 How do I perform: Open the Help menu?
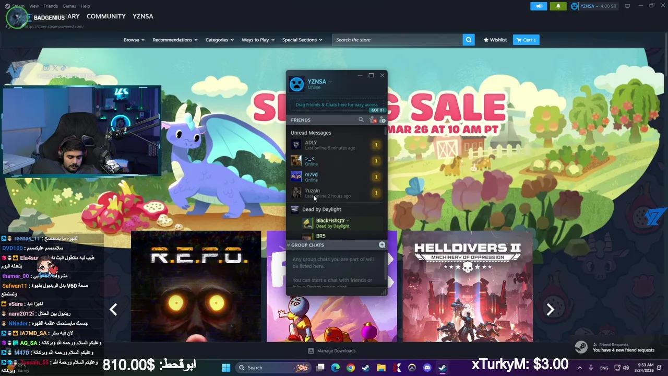(x=86, y=6)
